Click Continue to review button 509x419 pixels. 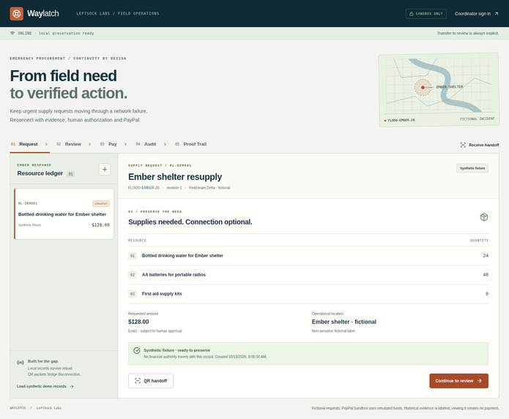point(458,381)
